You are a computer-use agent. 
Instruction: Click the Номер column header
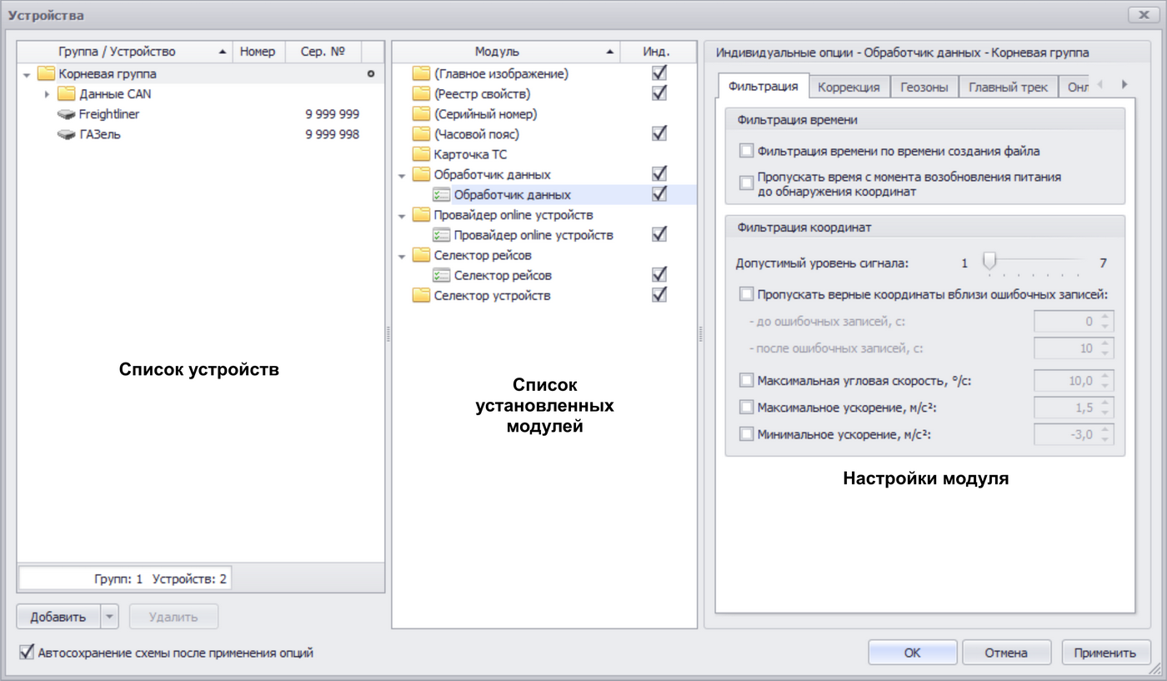tap(258, 52)
